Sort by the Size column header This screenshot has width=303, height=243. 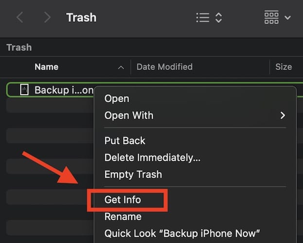283,67
